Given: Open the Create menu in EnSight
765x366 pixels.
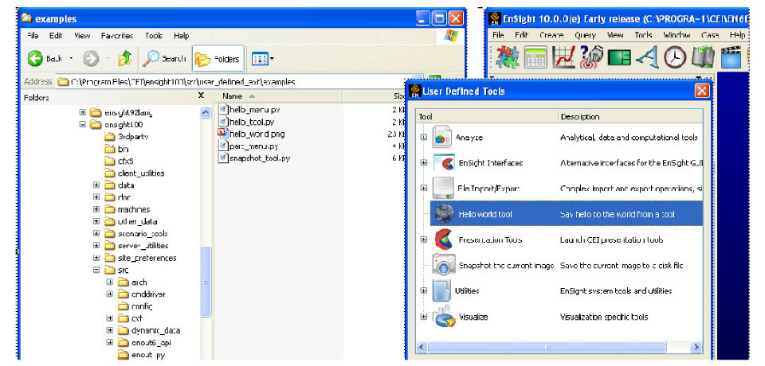Looking at the screenshot, I should [x=551, y=35].
